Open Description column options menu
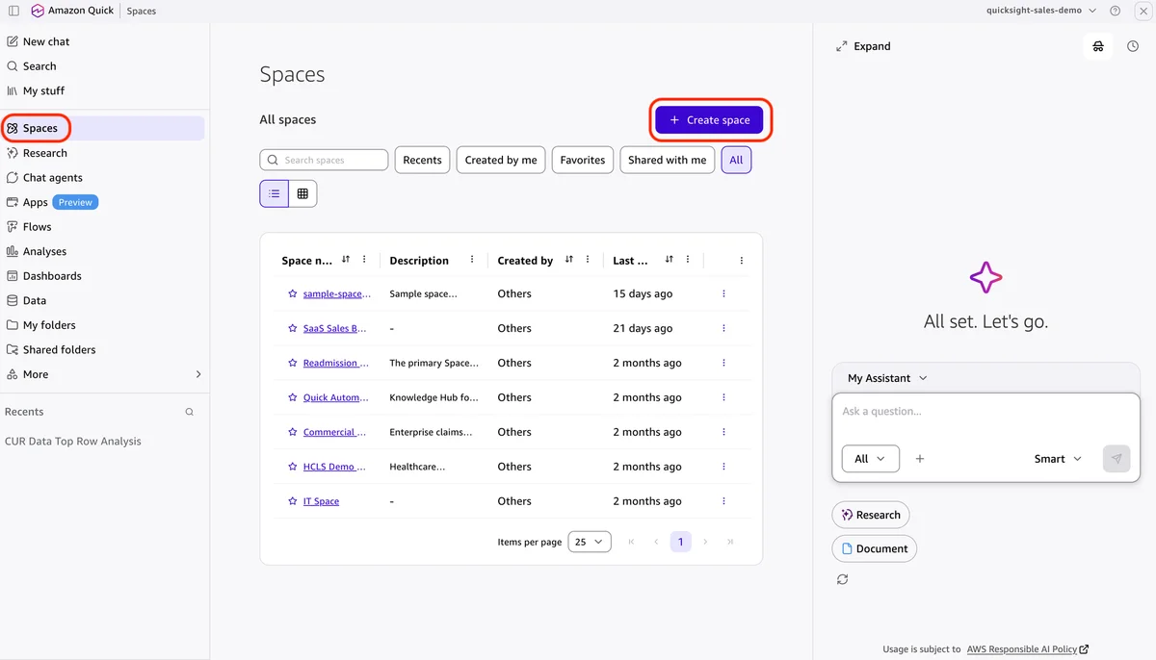 coord(472,260)
